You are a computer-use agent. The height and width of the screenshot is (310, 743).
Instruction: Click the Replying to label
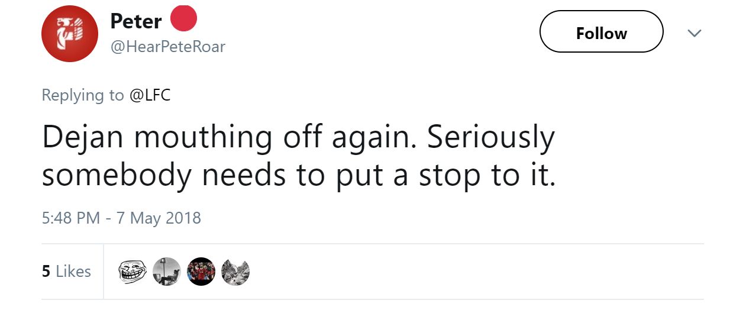(83, 95)
